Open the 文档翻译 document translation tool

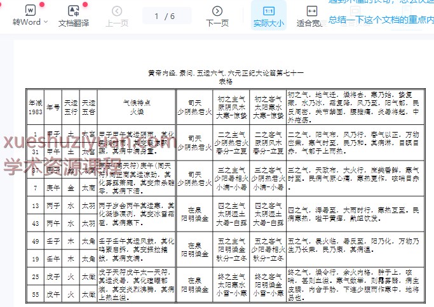(74, 16)
